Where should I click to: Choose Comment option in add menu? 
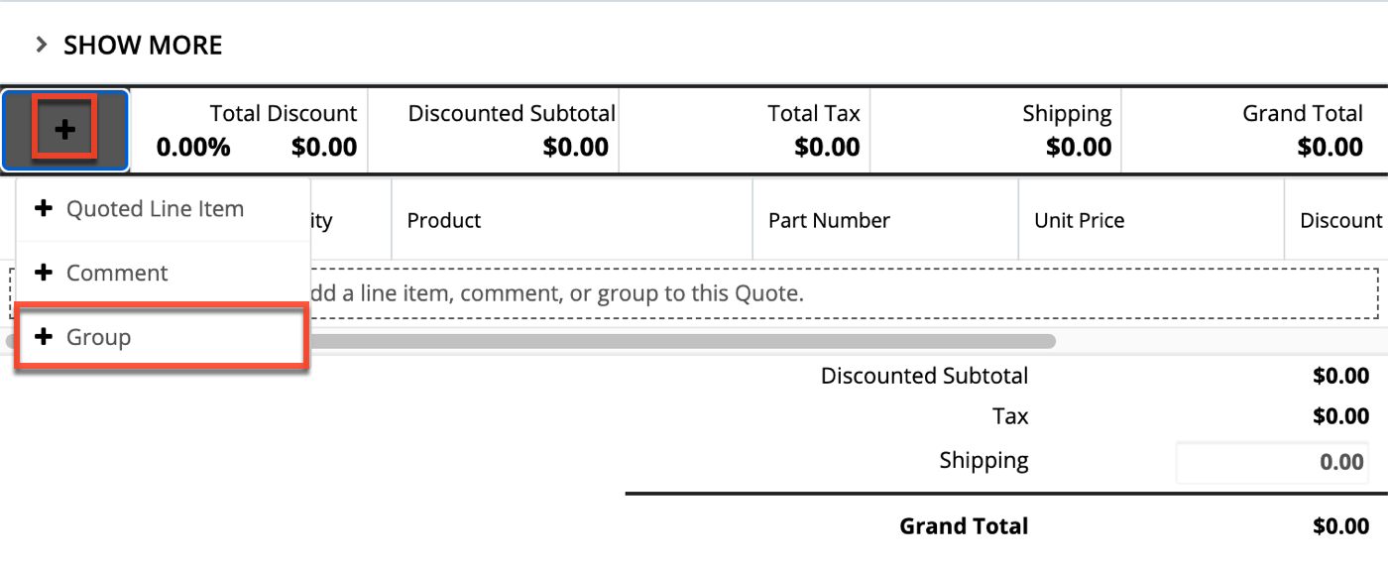coord(117,273)
